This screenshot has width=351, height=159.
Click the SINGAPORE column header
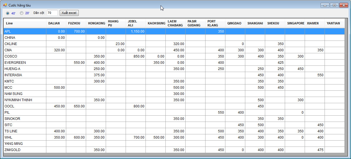coord(295,23)
